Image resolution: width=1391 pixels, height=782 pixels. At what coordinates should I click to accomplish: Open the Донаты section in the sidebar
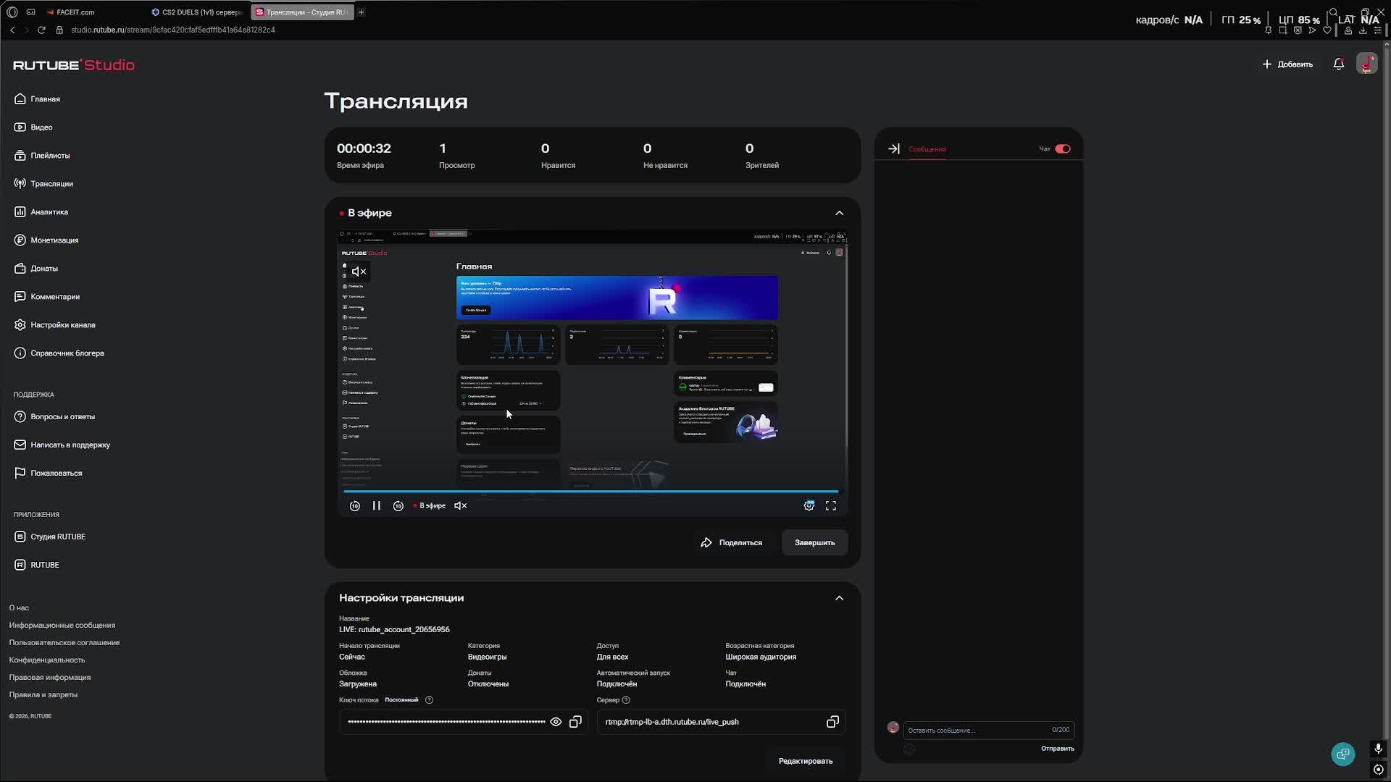pyautogui.click(x=45, y=268)
